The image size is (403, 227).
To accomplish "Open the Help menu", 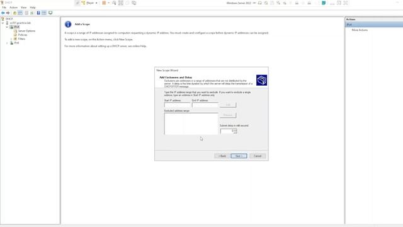I will tap(33, 8).
